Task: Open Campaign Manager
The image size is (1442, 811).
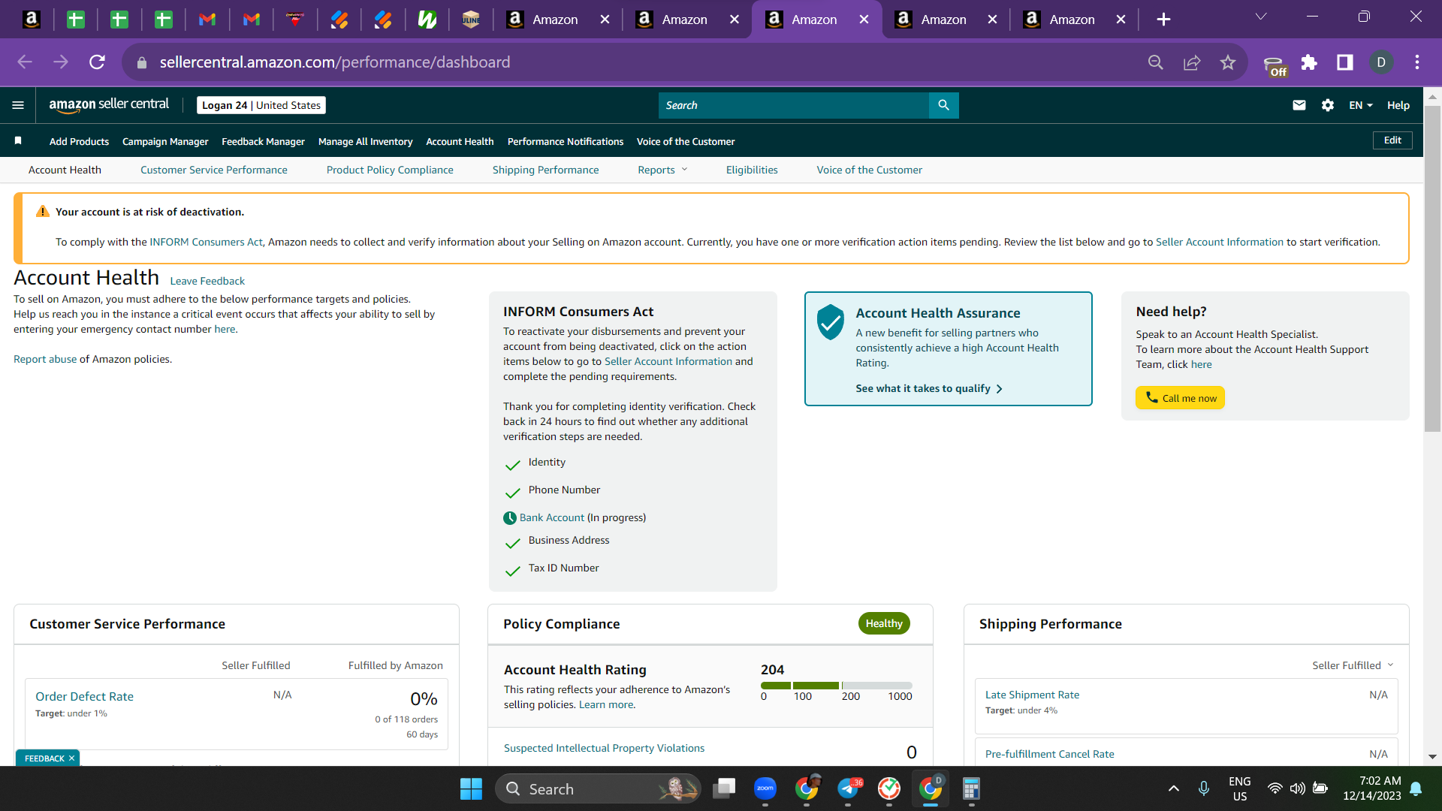Action: (165, 141)
